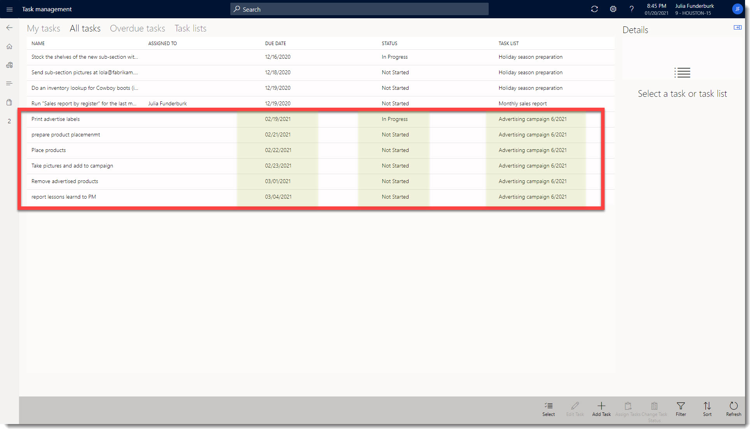Click the Sort icon in the bottom bar
Image resolution: width=754 pixels, height=433 pixels.
(707, 409)
